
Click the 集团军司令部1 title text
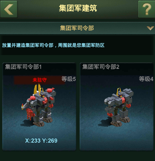(x=23, y=67)
